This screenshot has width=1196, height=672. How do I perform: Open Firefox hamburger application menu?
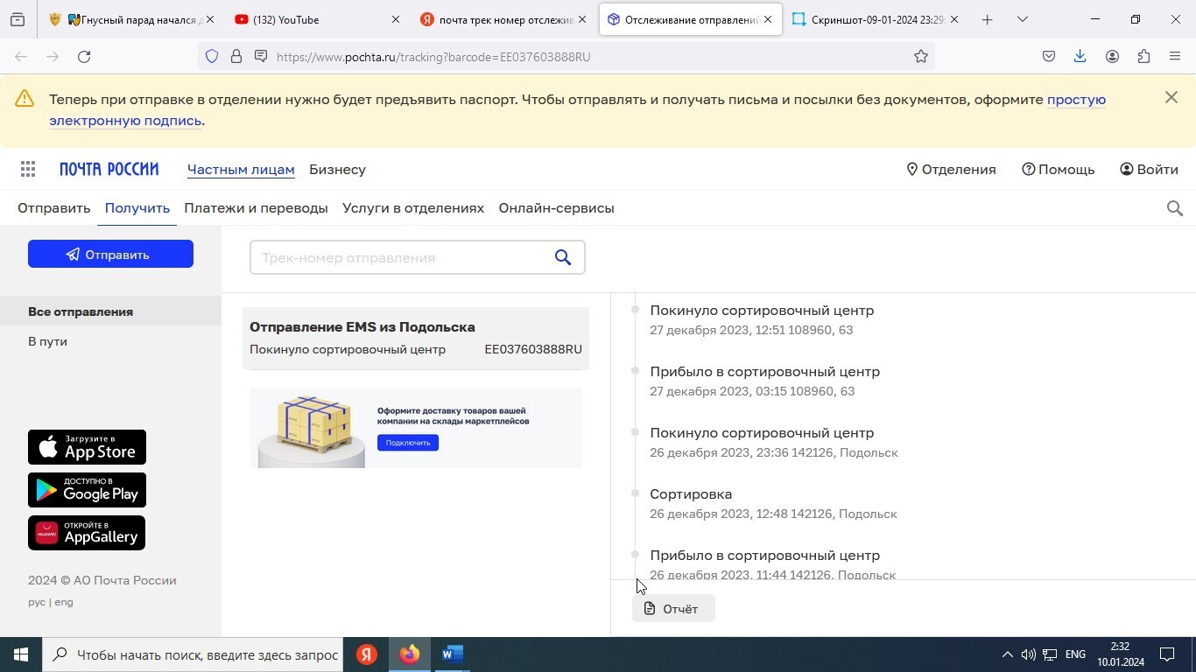pos(1175,57)
